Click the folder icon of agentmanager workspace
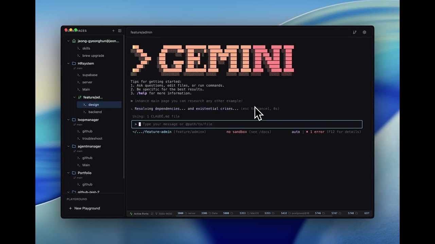The width and height of the screenshot is (435, 244). point(74,146)
